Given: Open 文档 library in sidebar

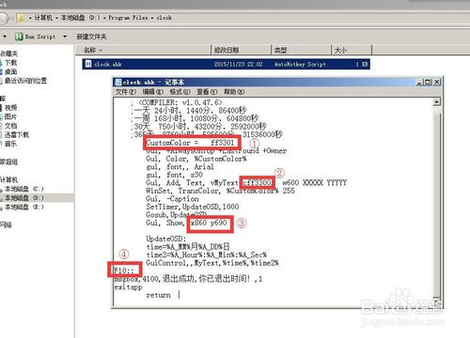Looking at the screenshot, I should click(x=10, y=126).
